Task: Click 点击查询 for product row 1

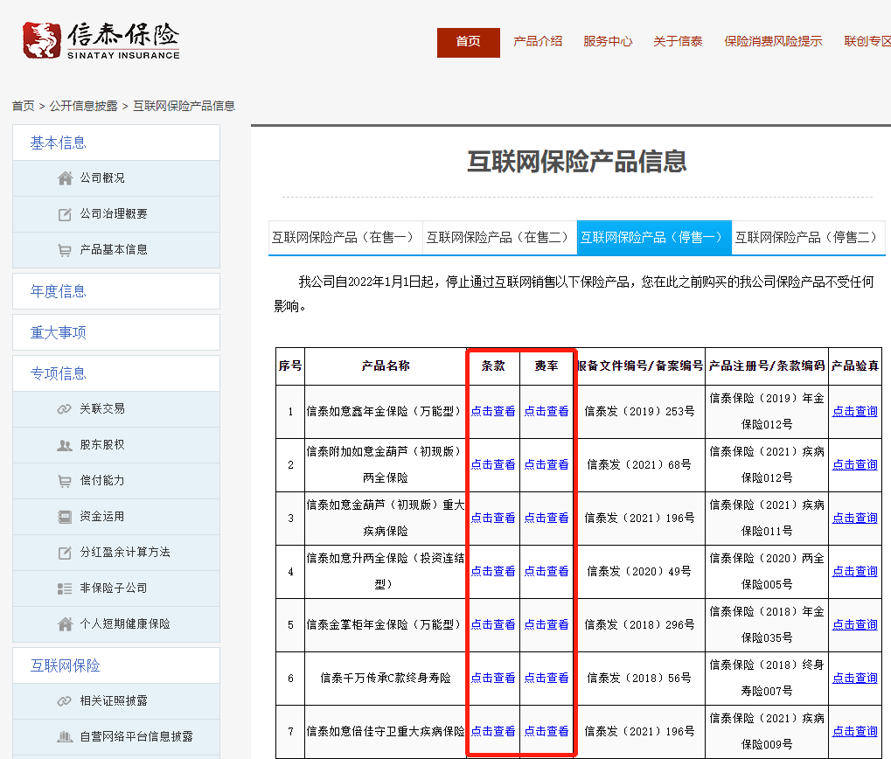Action: tap(854, 411)
